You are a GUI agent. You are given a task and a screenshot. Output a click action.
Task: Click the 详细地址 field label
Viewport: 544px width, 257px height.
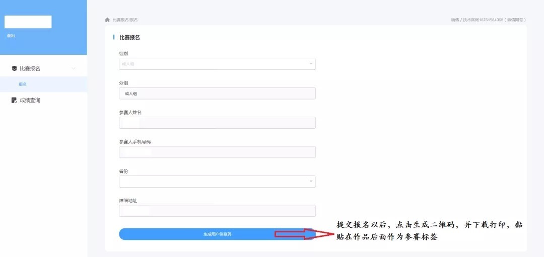[128, 201]
